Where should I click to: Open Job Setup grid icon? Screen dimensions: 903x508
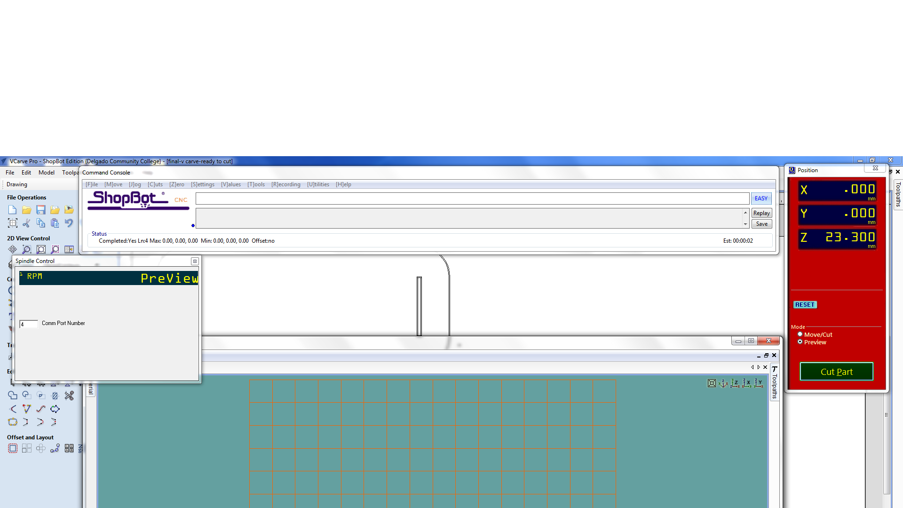tap(13, 223)
